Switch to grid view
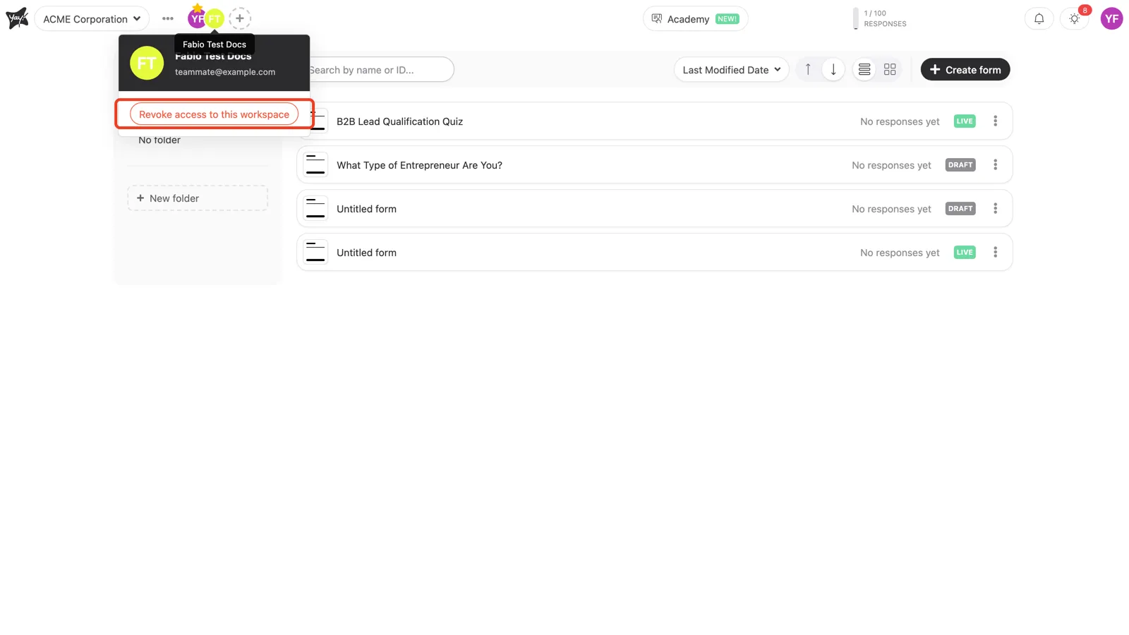1129x635 pixels. [x=890, y=69]
